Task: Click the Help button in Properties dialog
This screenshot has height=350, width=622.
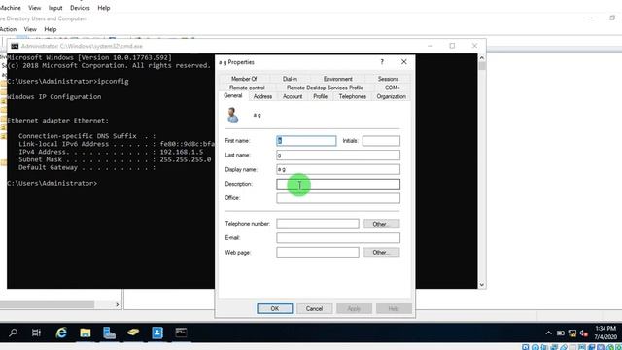Action: (394, 309)
